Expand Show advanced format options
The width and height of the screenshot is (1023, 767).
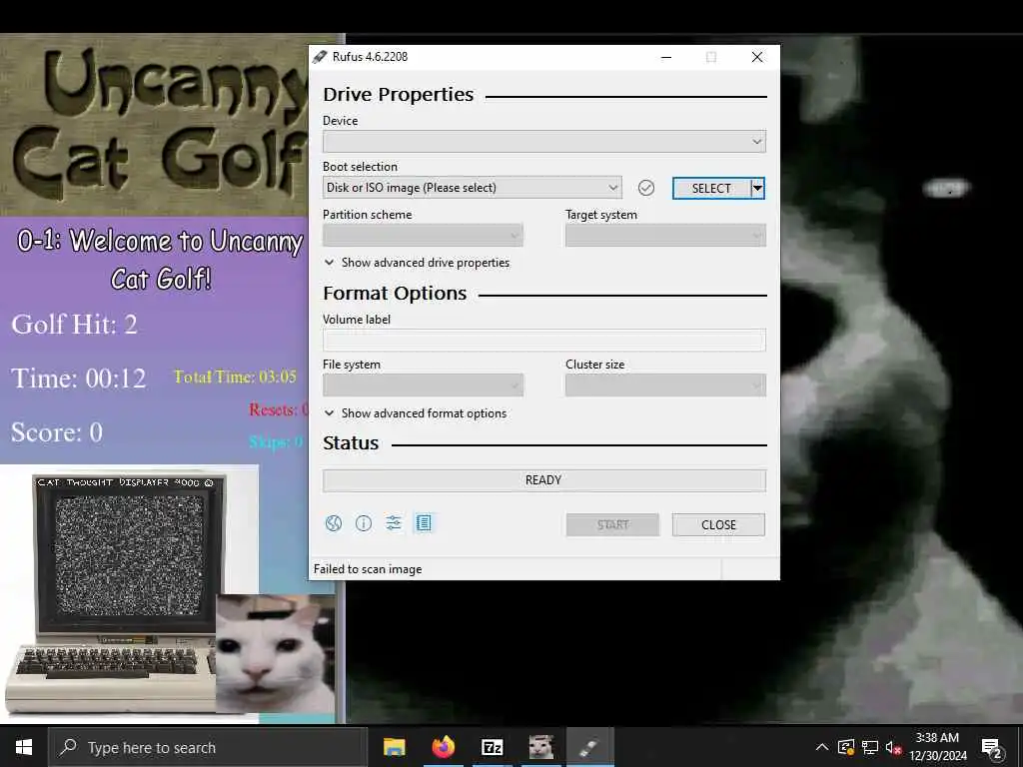(416, 413)
